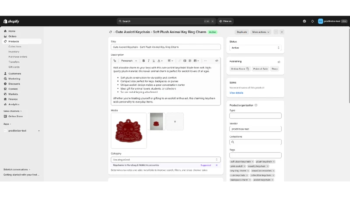
Task: Open Orders in the sidebar
Action: click(12, 36)
